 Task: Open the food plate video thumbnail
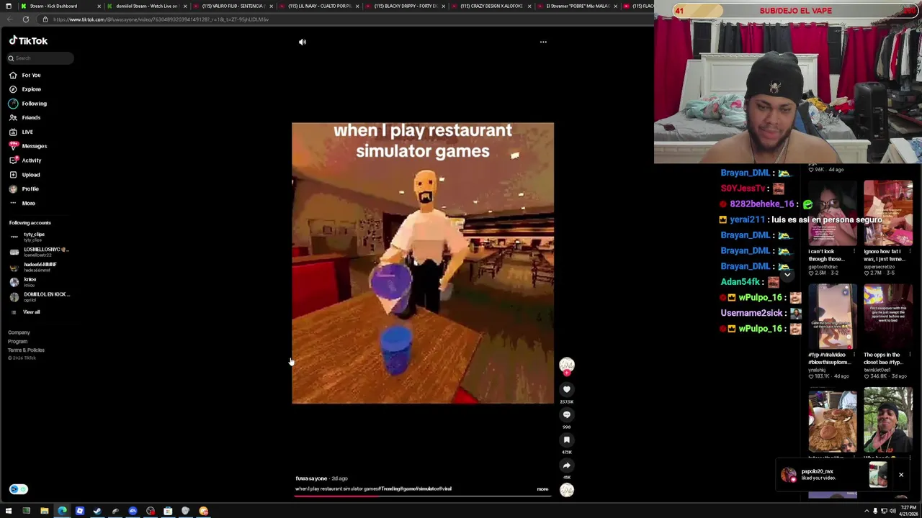833,420
